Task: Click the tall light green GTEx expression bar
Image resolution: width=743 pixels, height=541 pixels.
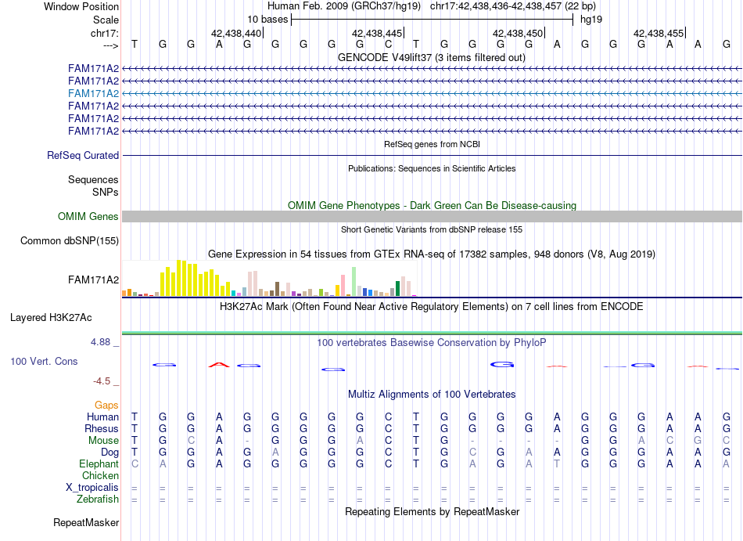Action: coord(354,282)
